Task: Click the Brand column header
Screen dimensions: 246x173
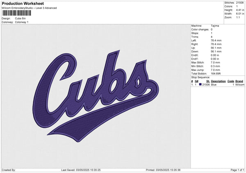Action: pyautogui.click(x=239, y=81)
